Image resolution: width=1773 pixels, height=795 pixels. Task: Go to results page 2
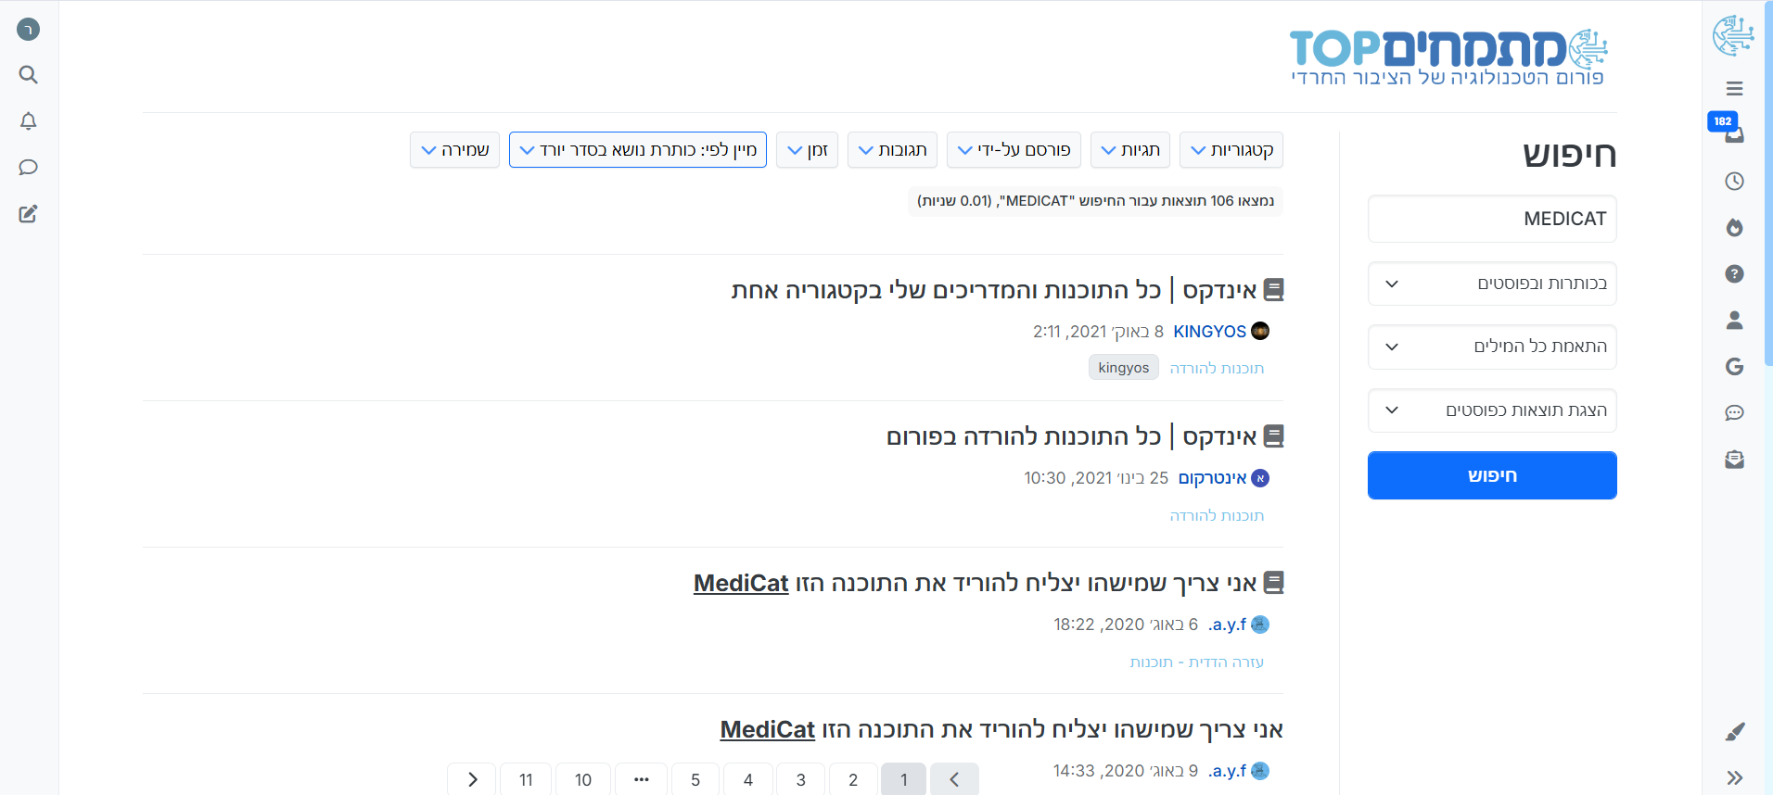tap(853, 779)
